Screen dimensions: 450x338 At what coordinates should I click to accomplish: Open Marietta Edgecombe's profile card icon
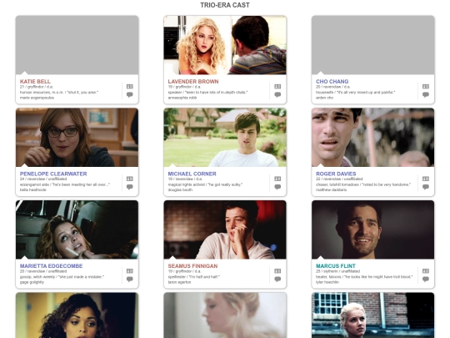point(130,270)
